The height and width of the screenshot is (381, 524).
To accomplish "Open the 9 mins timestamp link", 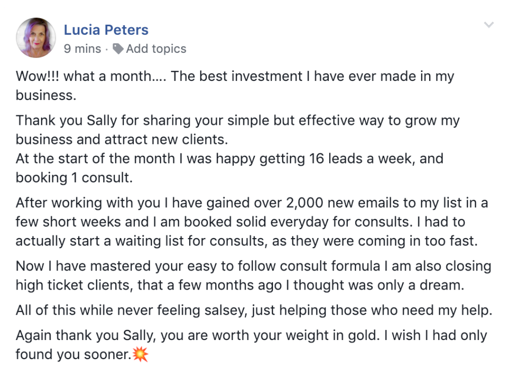I will 82,49.
